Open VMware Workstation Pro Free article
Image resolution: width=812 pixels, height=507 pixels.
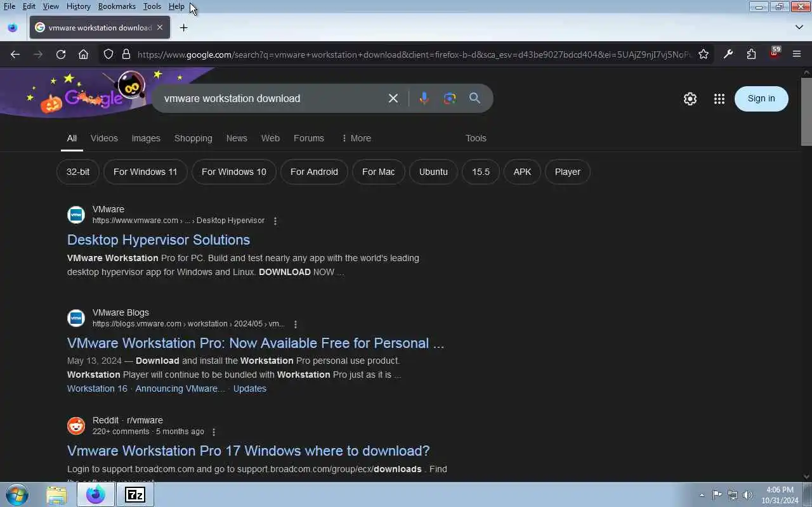256,343
